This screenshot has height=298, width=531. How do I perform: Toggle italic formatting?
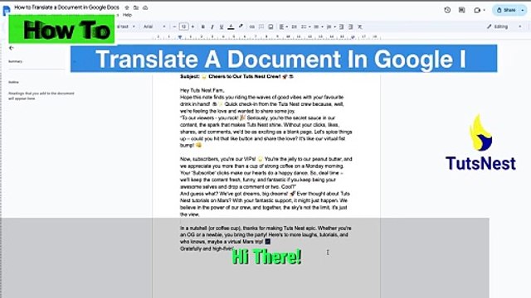(x=212, y=26)
